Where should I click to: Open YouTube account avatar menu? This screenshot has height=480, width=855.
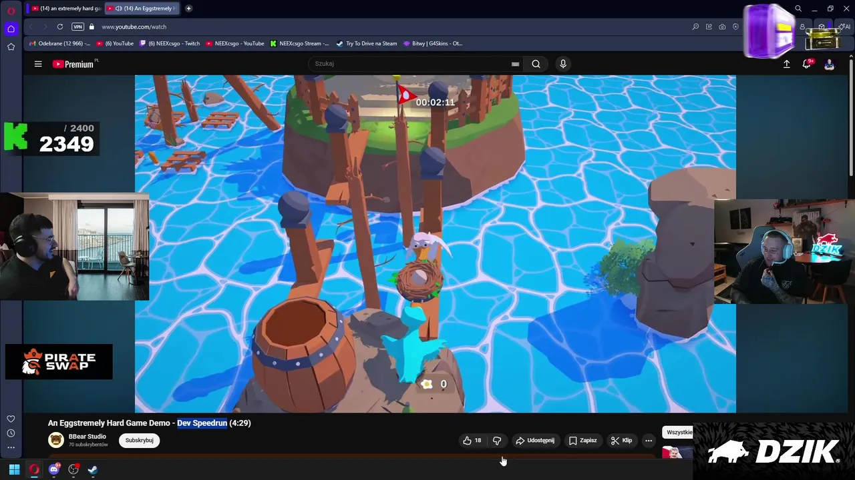click(x=829, y=64)
